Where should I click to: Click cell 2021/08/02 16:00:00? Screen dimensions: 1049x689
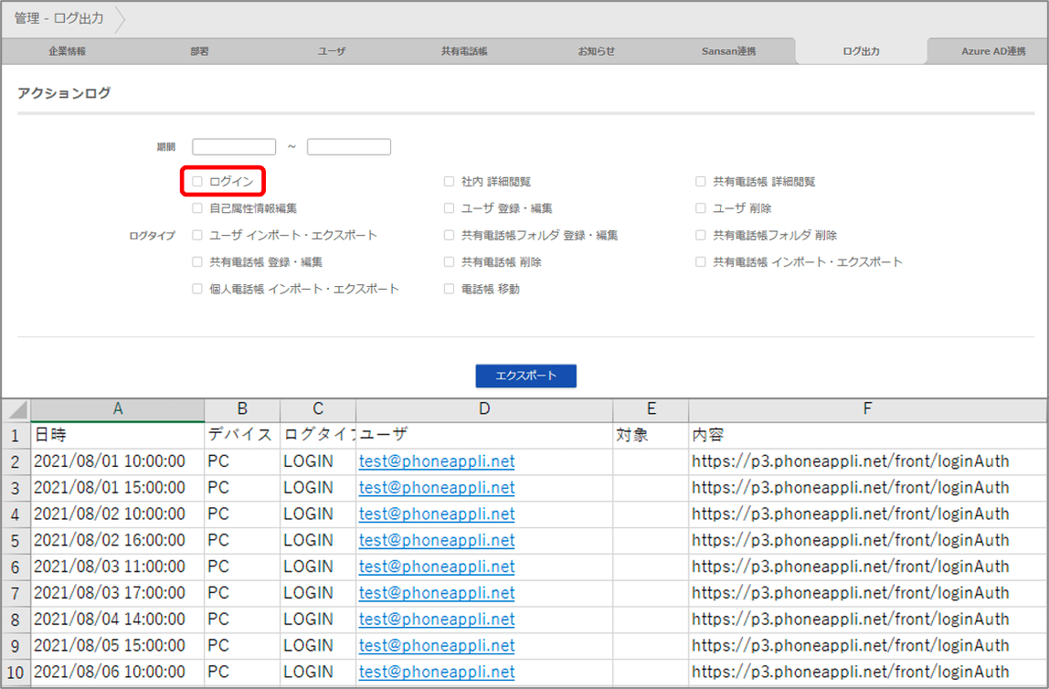(118, 540)
